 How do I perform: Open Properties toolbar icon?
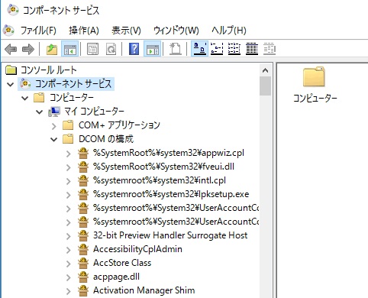pos(92,49)
